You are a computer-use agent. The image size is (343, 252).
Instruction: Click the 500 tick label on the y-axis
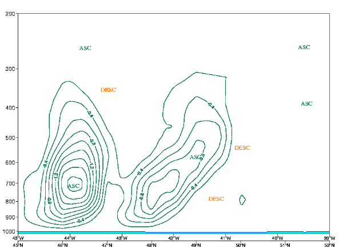[x=10, y=138]
